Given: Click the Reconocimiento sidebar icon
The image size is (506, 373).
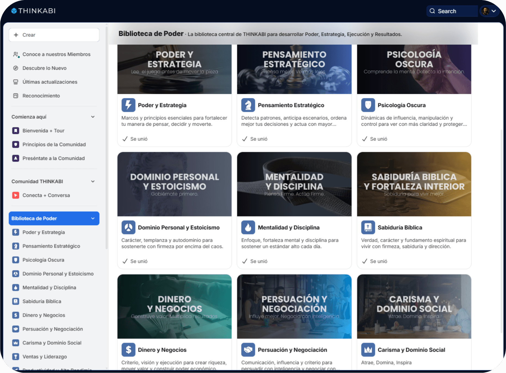Looking at the screenshot, I should [16, 96].
